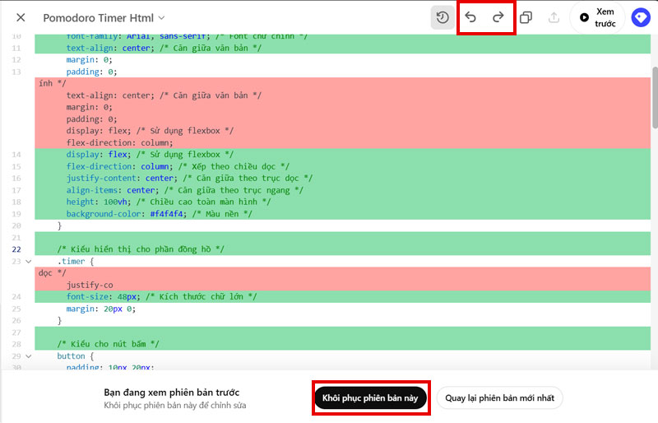Click line number 14 in the gutter

16,154
